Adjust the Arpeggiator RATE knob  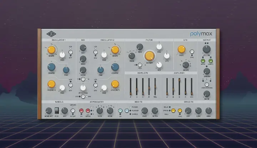click(x=100, y=111)
